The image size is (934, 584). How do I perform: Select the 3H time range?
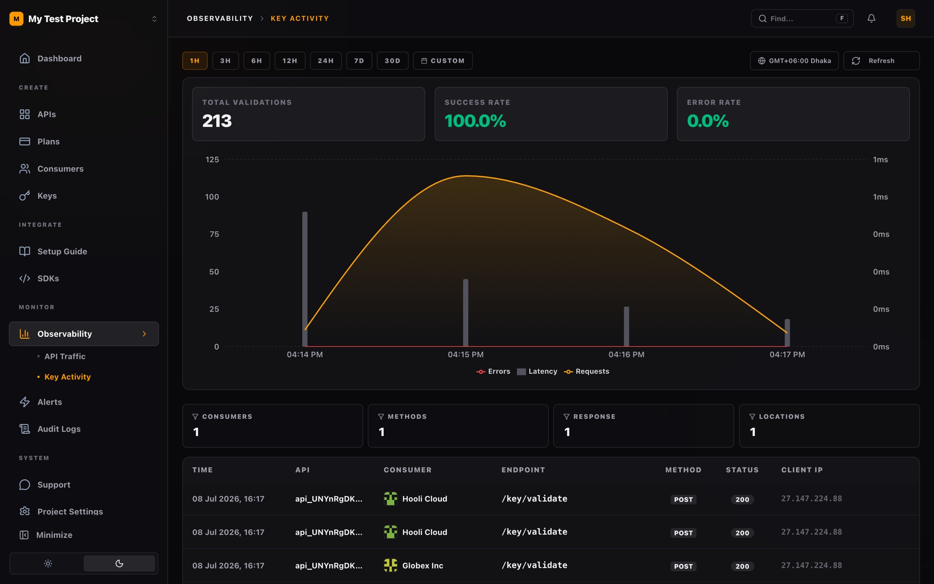click(x=226, y=61)
